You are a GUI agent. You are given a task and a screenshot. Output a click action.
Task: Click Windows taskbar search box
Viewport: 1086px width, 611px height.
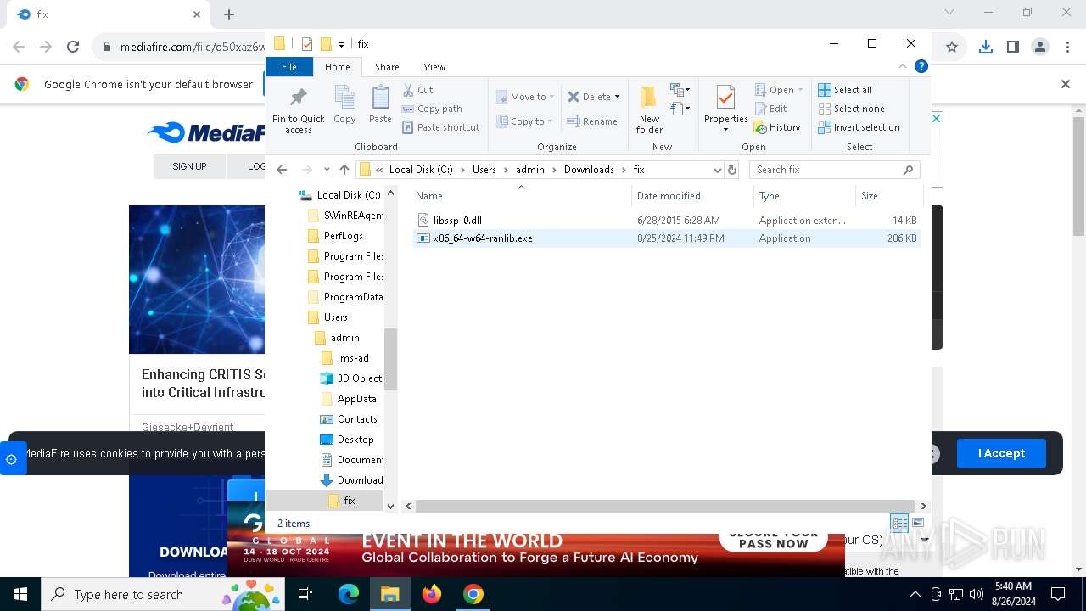coord(163,594)
